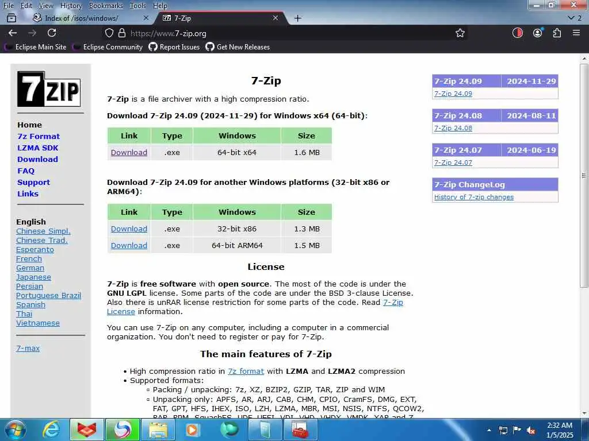Click the muted volume tray icon
The width and height of the screenshot is (589, 441).
point(531,431)
